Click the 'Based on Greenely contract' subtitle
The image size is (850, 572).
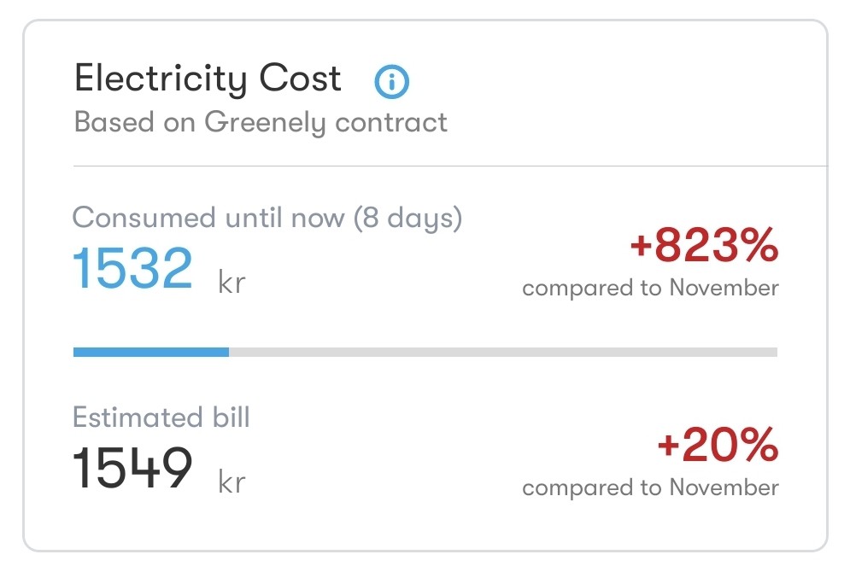pyautogui.click(x=261, y=122)
